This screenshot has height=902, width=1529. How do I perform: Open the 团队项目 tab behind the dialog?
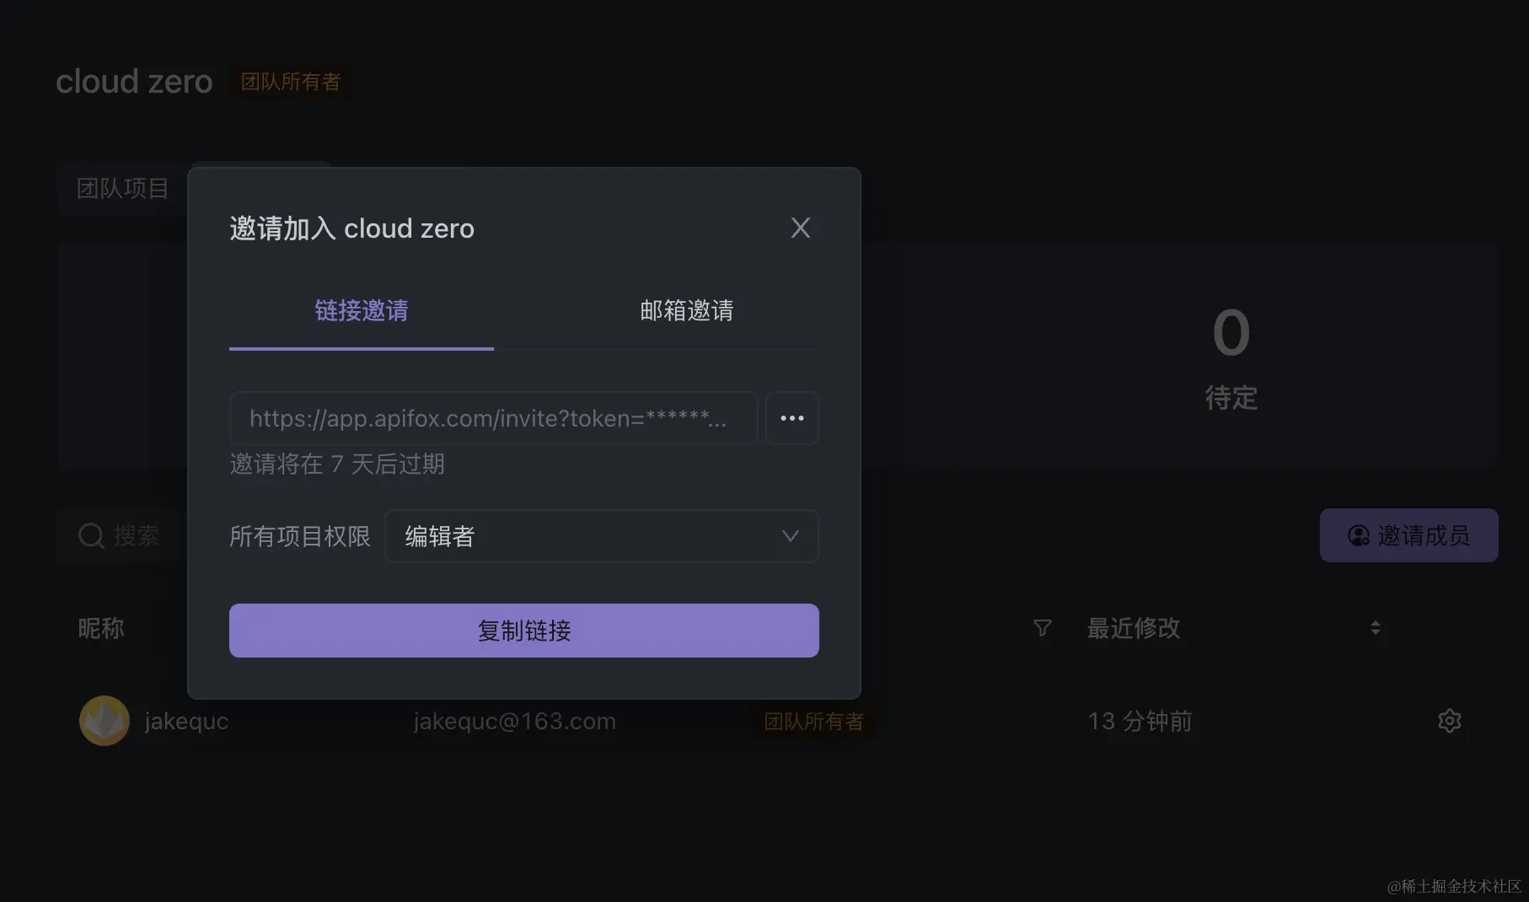click(x=123, y=188)
